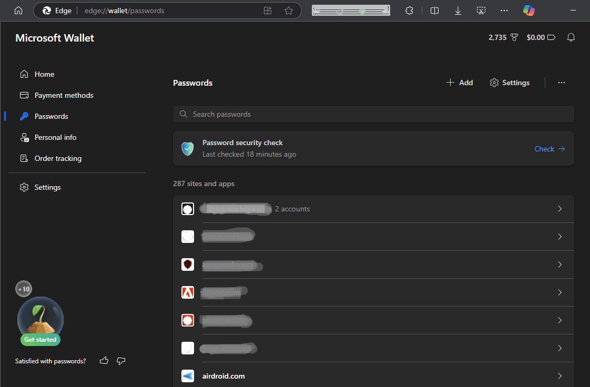Click the airdroid.com site icon
This screenshot has height=387, width=590.
[x=187, y=376]
